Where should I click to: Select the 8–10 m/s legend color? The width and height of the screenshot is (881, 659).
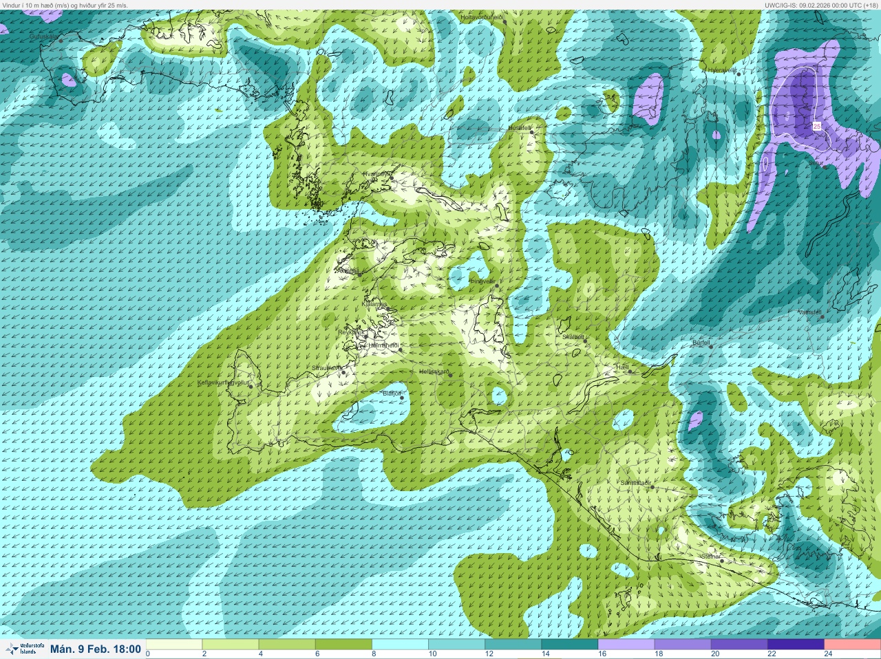[400, 645]
